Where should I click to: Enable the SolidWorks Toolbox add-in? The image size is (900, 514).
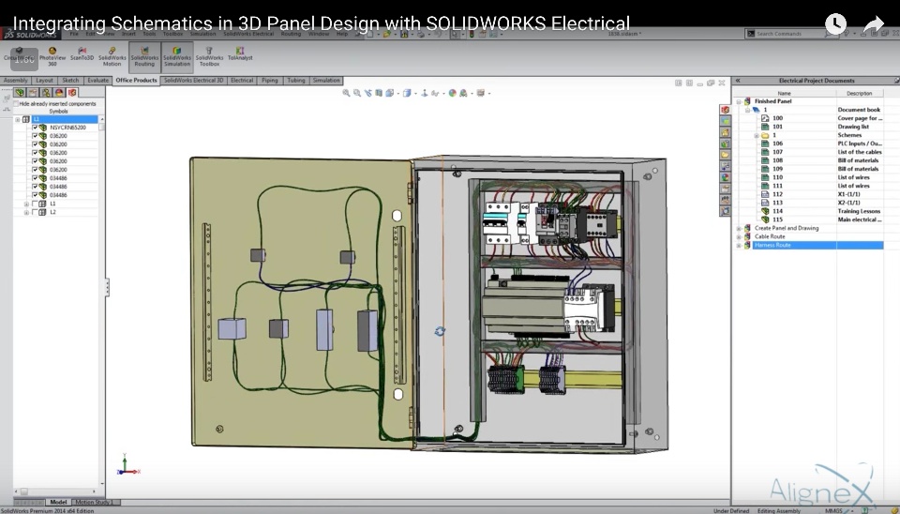coord(209,56)
